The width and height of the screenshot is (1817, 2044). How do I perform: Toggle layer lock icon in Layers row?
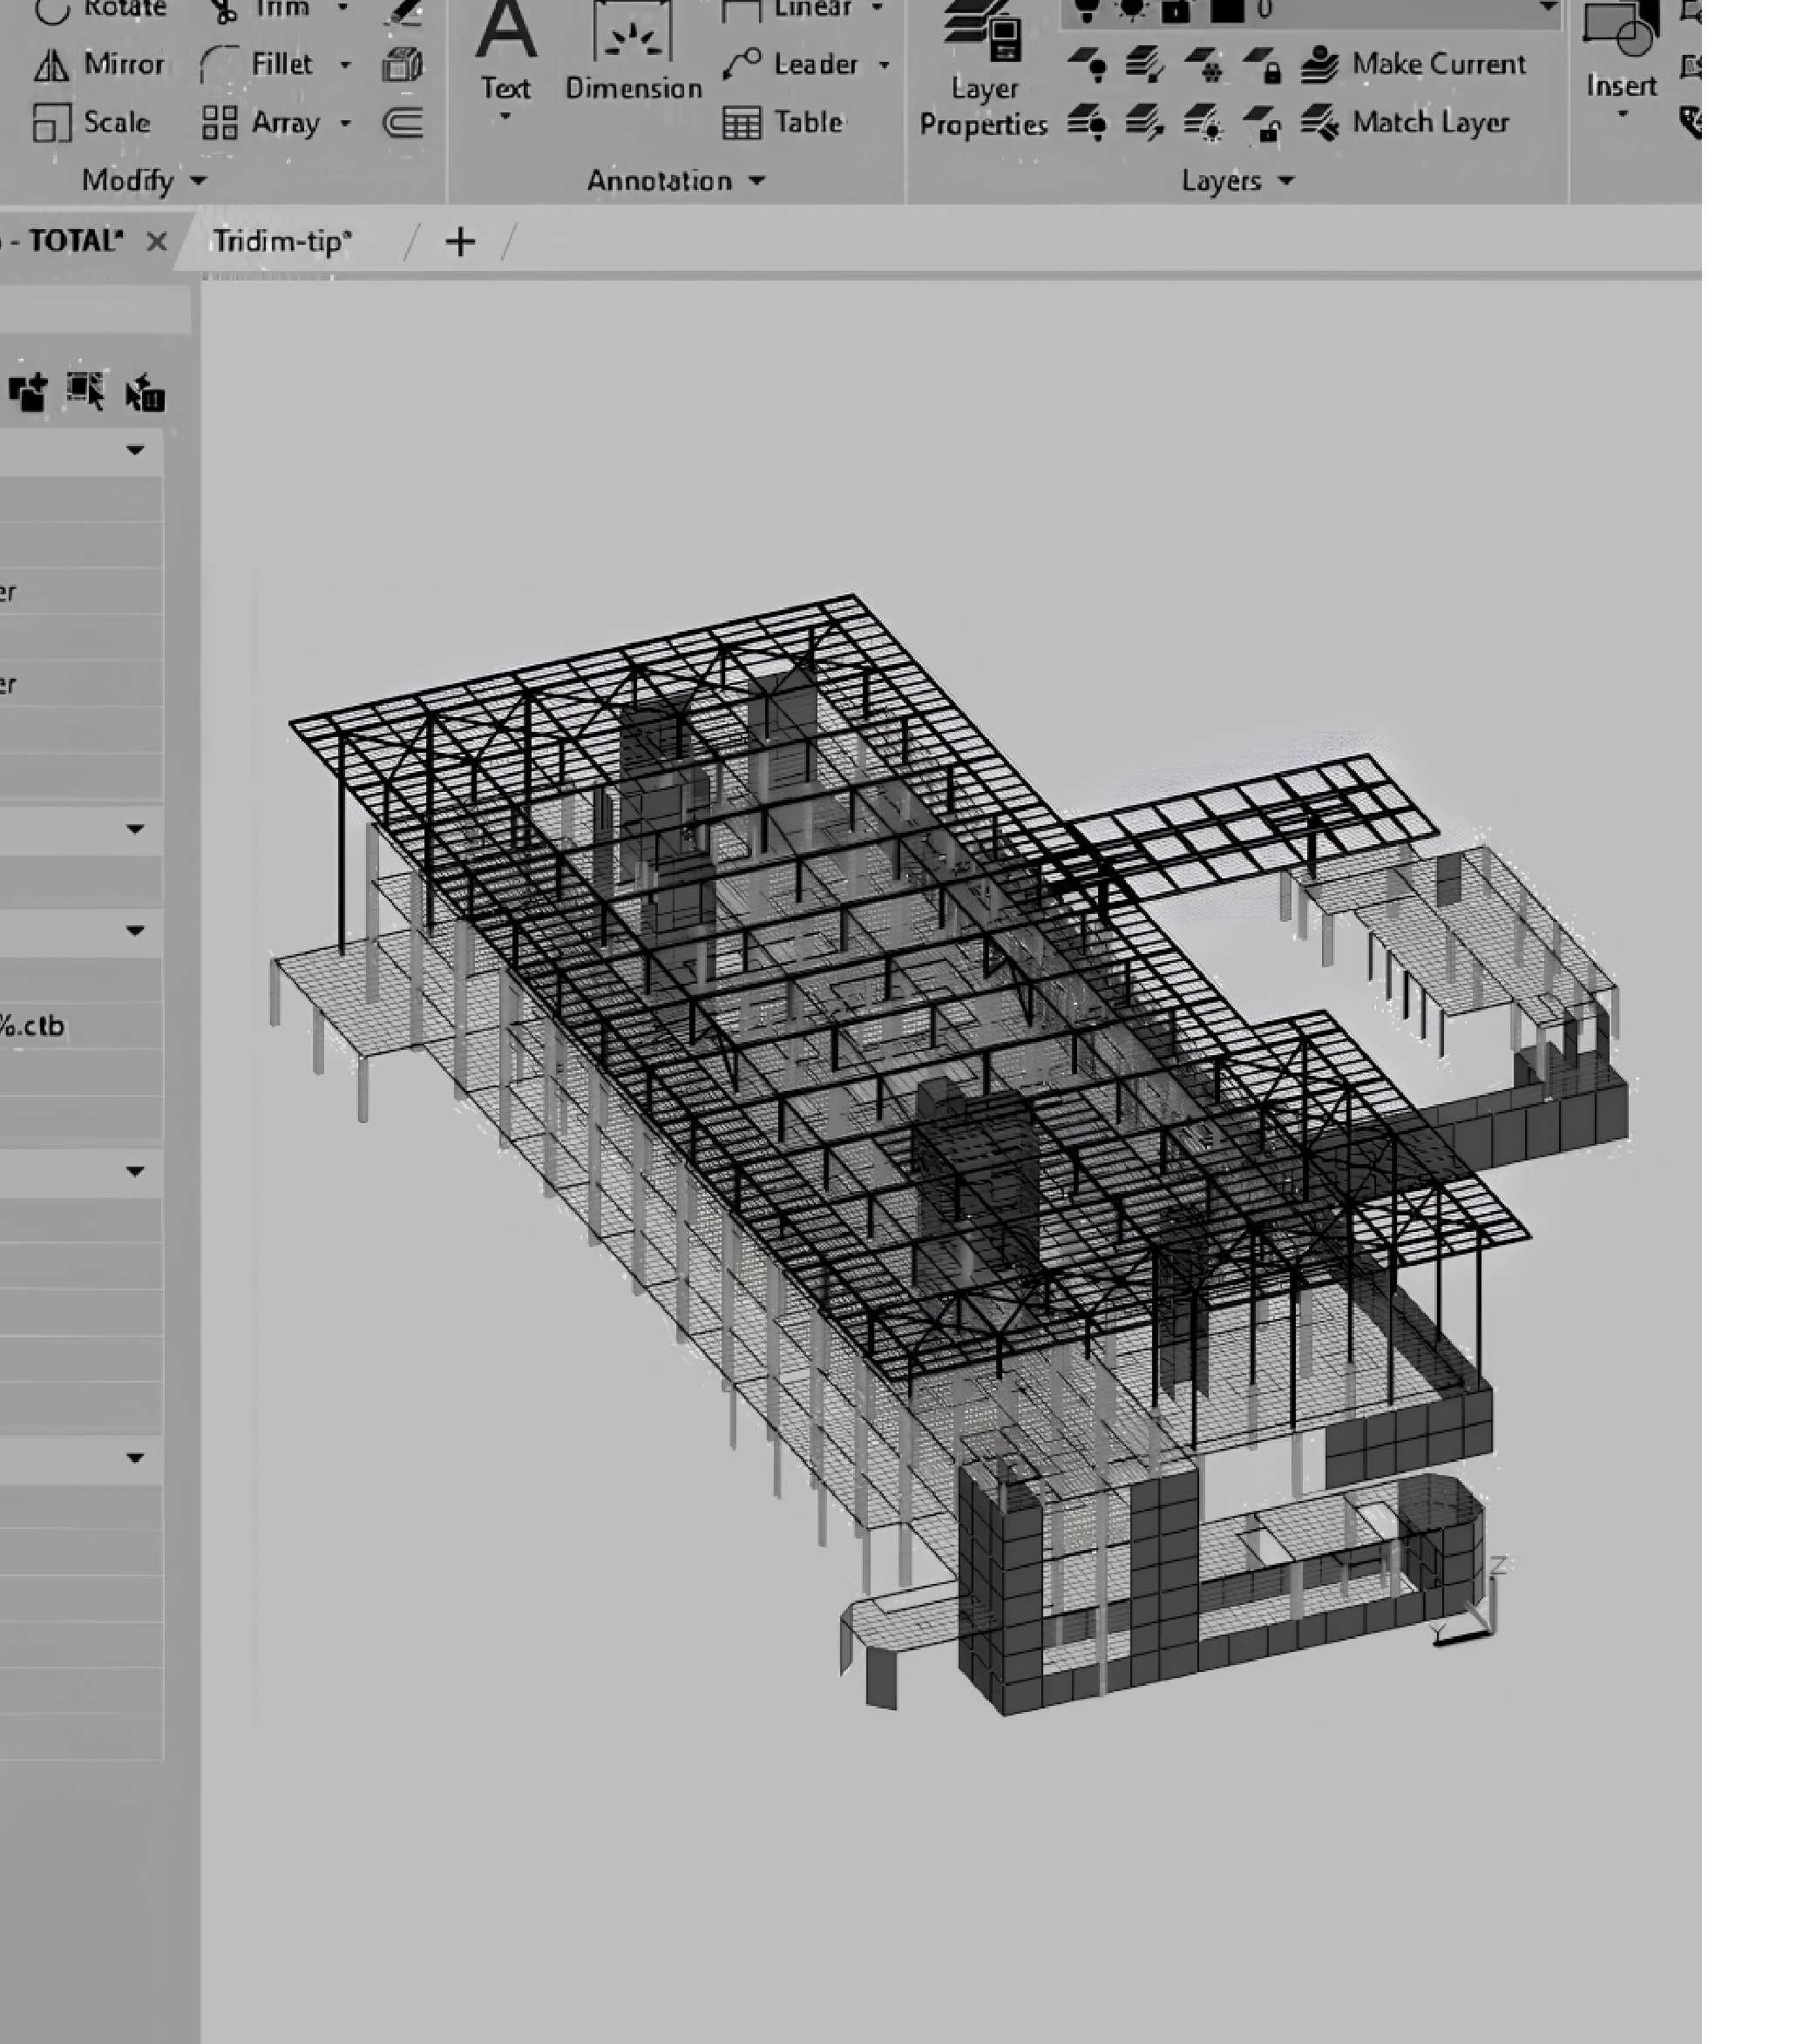1263,67
